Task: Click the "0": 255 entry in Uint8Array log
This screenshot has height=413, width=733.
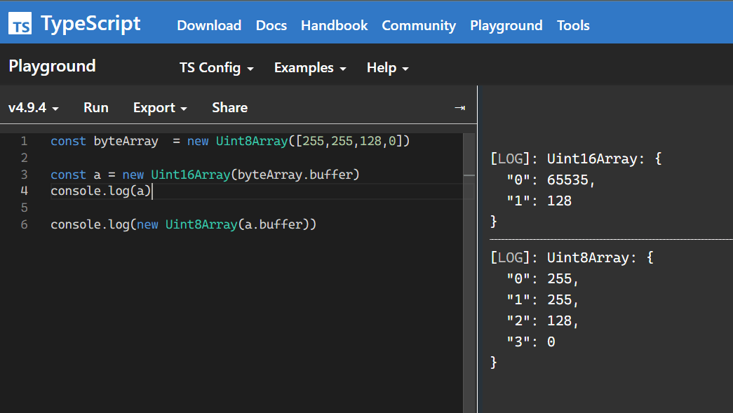Action: point(542,279)
